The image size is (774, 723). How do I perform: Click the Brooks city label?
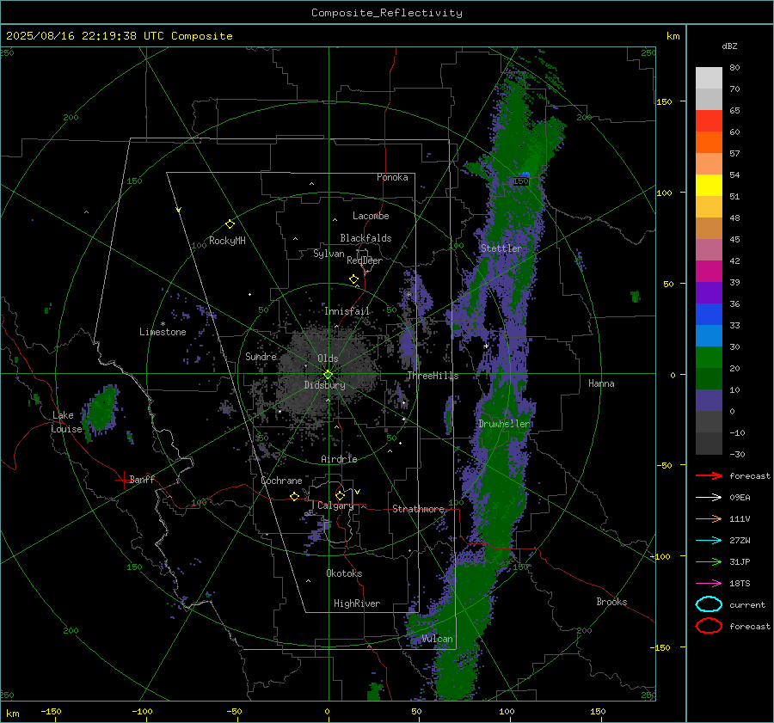pos(611,602)
